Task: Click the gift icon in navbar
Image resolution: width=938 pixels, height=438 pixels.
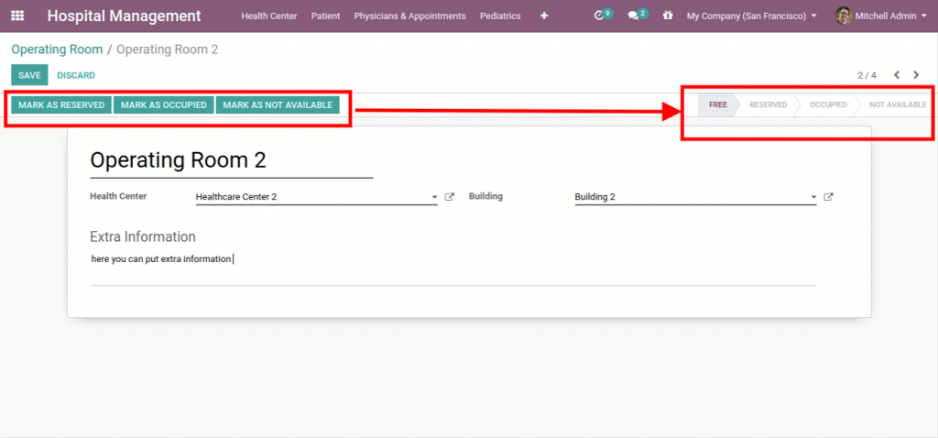Action: pos(667,16)
